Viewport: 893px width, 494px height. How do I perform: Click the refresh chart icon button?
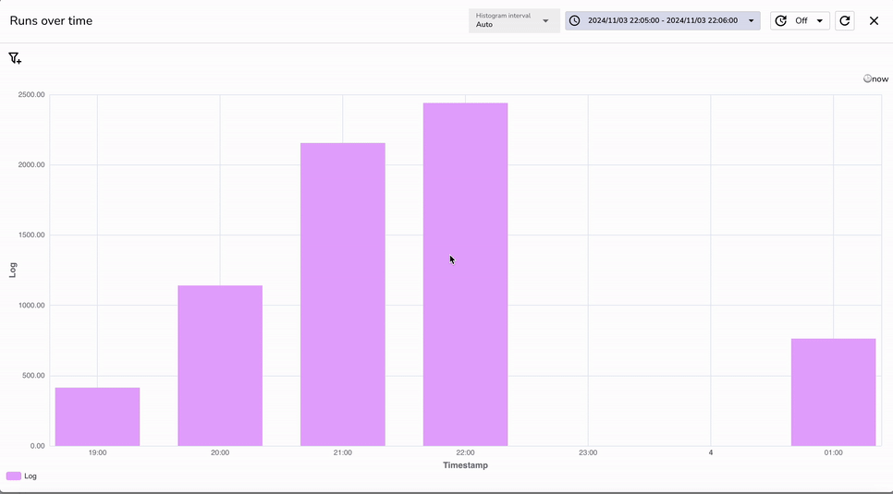click(x=845, y=20)
